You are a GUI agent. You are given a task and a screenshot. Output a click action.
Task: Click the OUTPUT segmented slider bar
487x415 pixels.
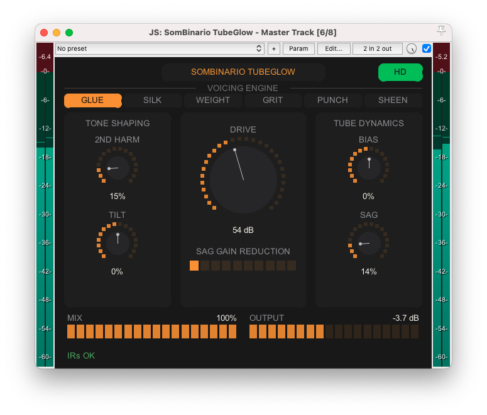pyautogui.click(x=334, y=331)
